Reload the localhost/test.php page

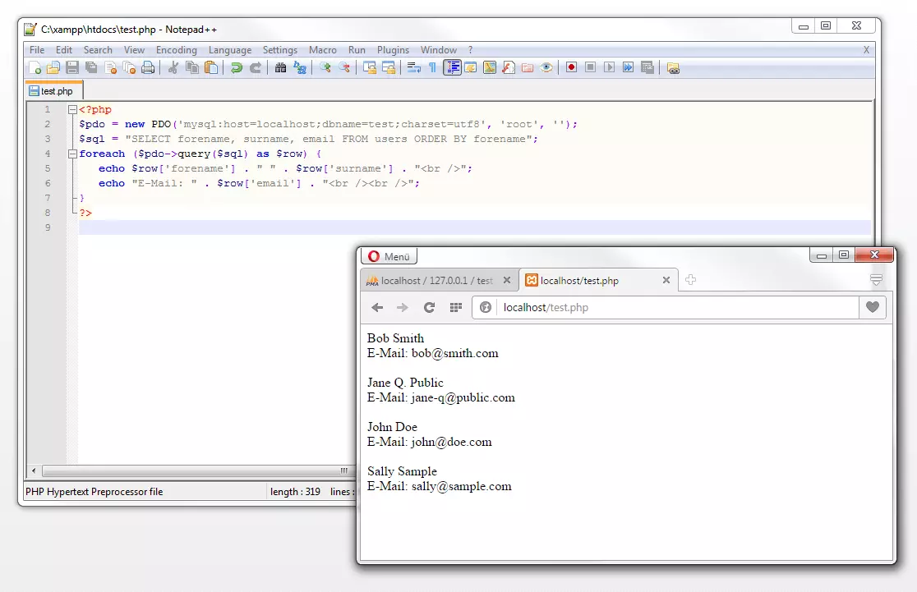(x=430, y=307)
